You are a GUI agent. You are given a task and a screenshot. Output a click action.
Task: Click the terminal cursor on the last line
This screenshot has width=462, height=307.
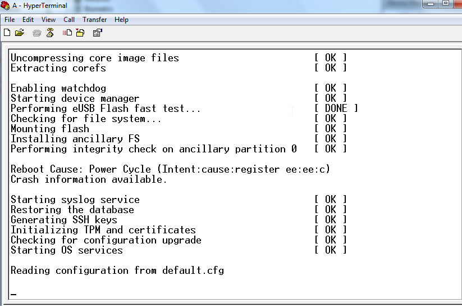[x=13, y=294]
